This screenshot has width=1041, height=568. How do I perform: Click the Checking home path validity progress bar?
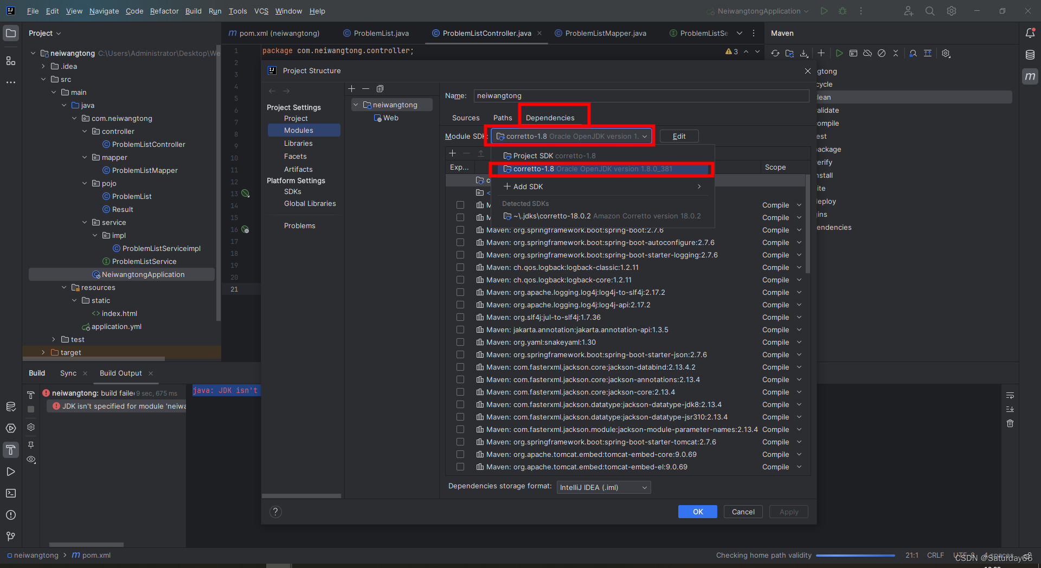pos(855,555)
